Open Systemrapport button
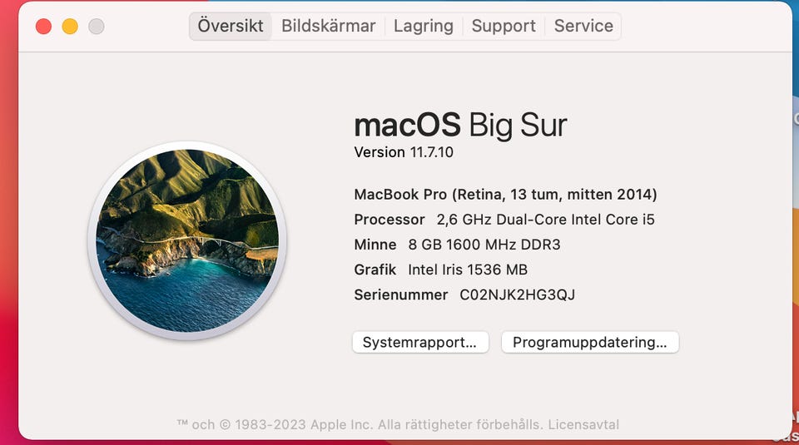The image size is (799, 445). (419, 342)
